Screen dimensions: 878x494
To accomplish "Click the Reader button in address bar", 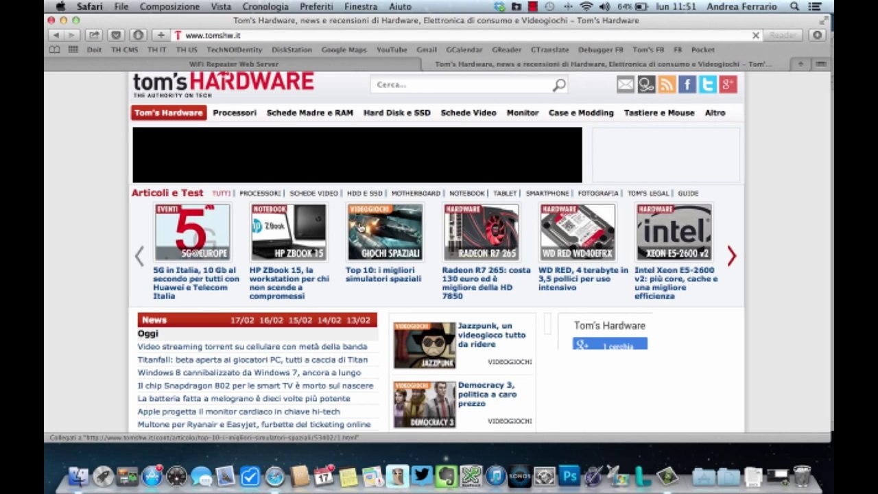I will point(782,35).
